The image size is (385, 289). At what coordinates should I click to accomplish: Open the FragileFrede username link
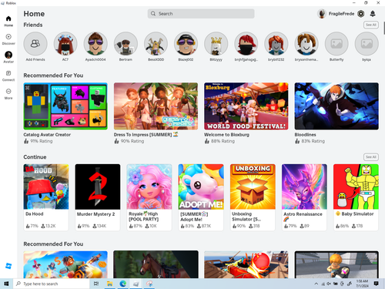click(341, 14)
